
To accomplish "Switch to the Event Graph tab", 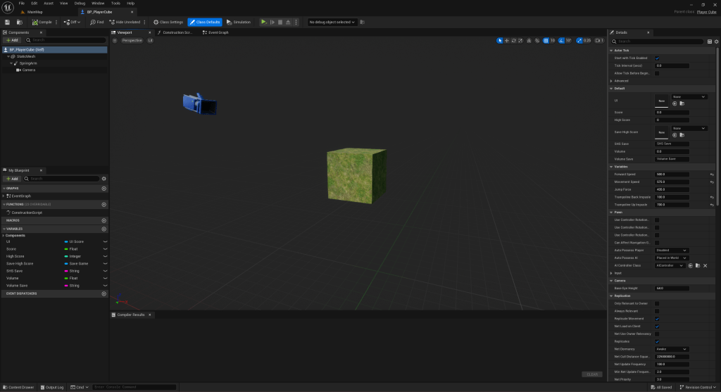I will pos(215,32).
